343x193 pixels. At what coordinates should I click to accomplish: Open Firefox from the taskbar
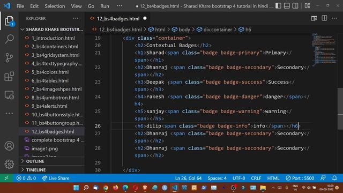click(116, 188)
